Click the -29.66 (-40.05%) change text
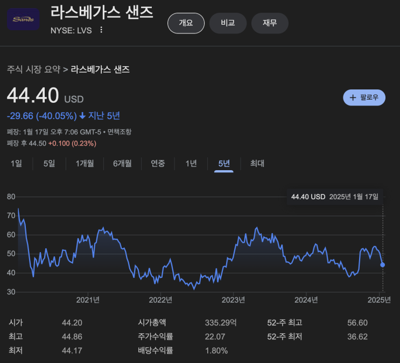 point(42,116)
